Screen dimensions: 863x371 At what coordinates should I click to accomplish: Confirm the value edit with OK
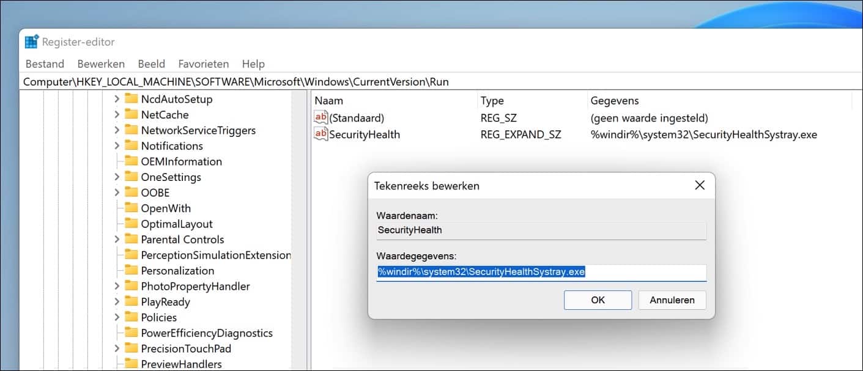[598, 300]
